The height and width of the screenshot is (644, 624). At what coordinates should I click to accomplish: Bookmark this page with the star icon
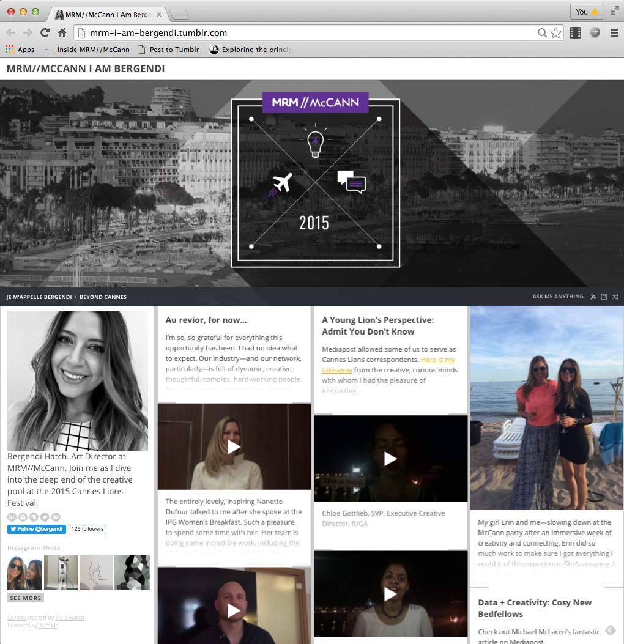(x=556, y=33)
